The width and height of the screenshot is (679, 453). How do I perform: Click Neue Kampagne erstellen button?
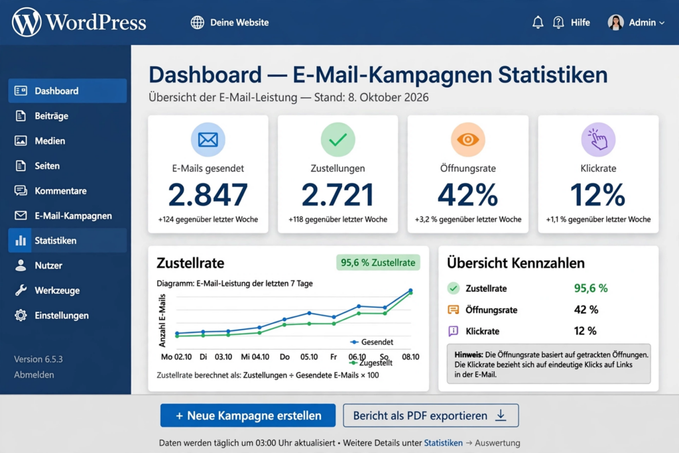248,416
